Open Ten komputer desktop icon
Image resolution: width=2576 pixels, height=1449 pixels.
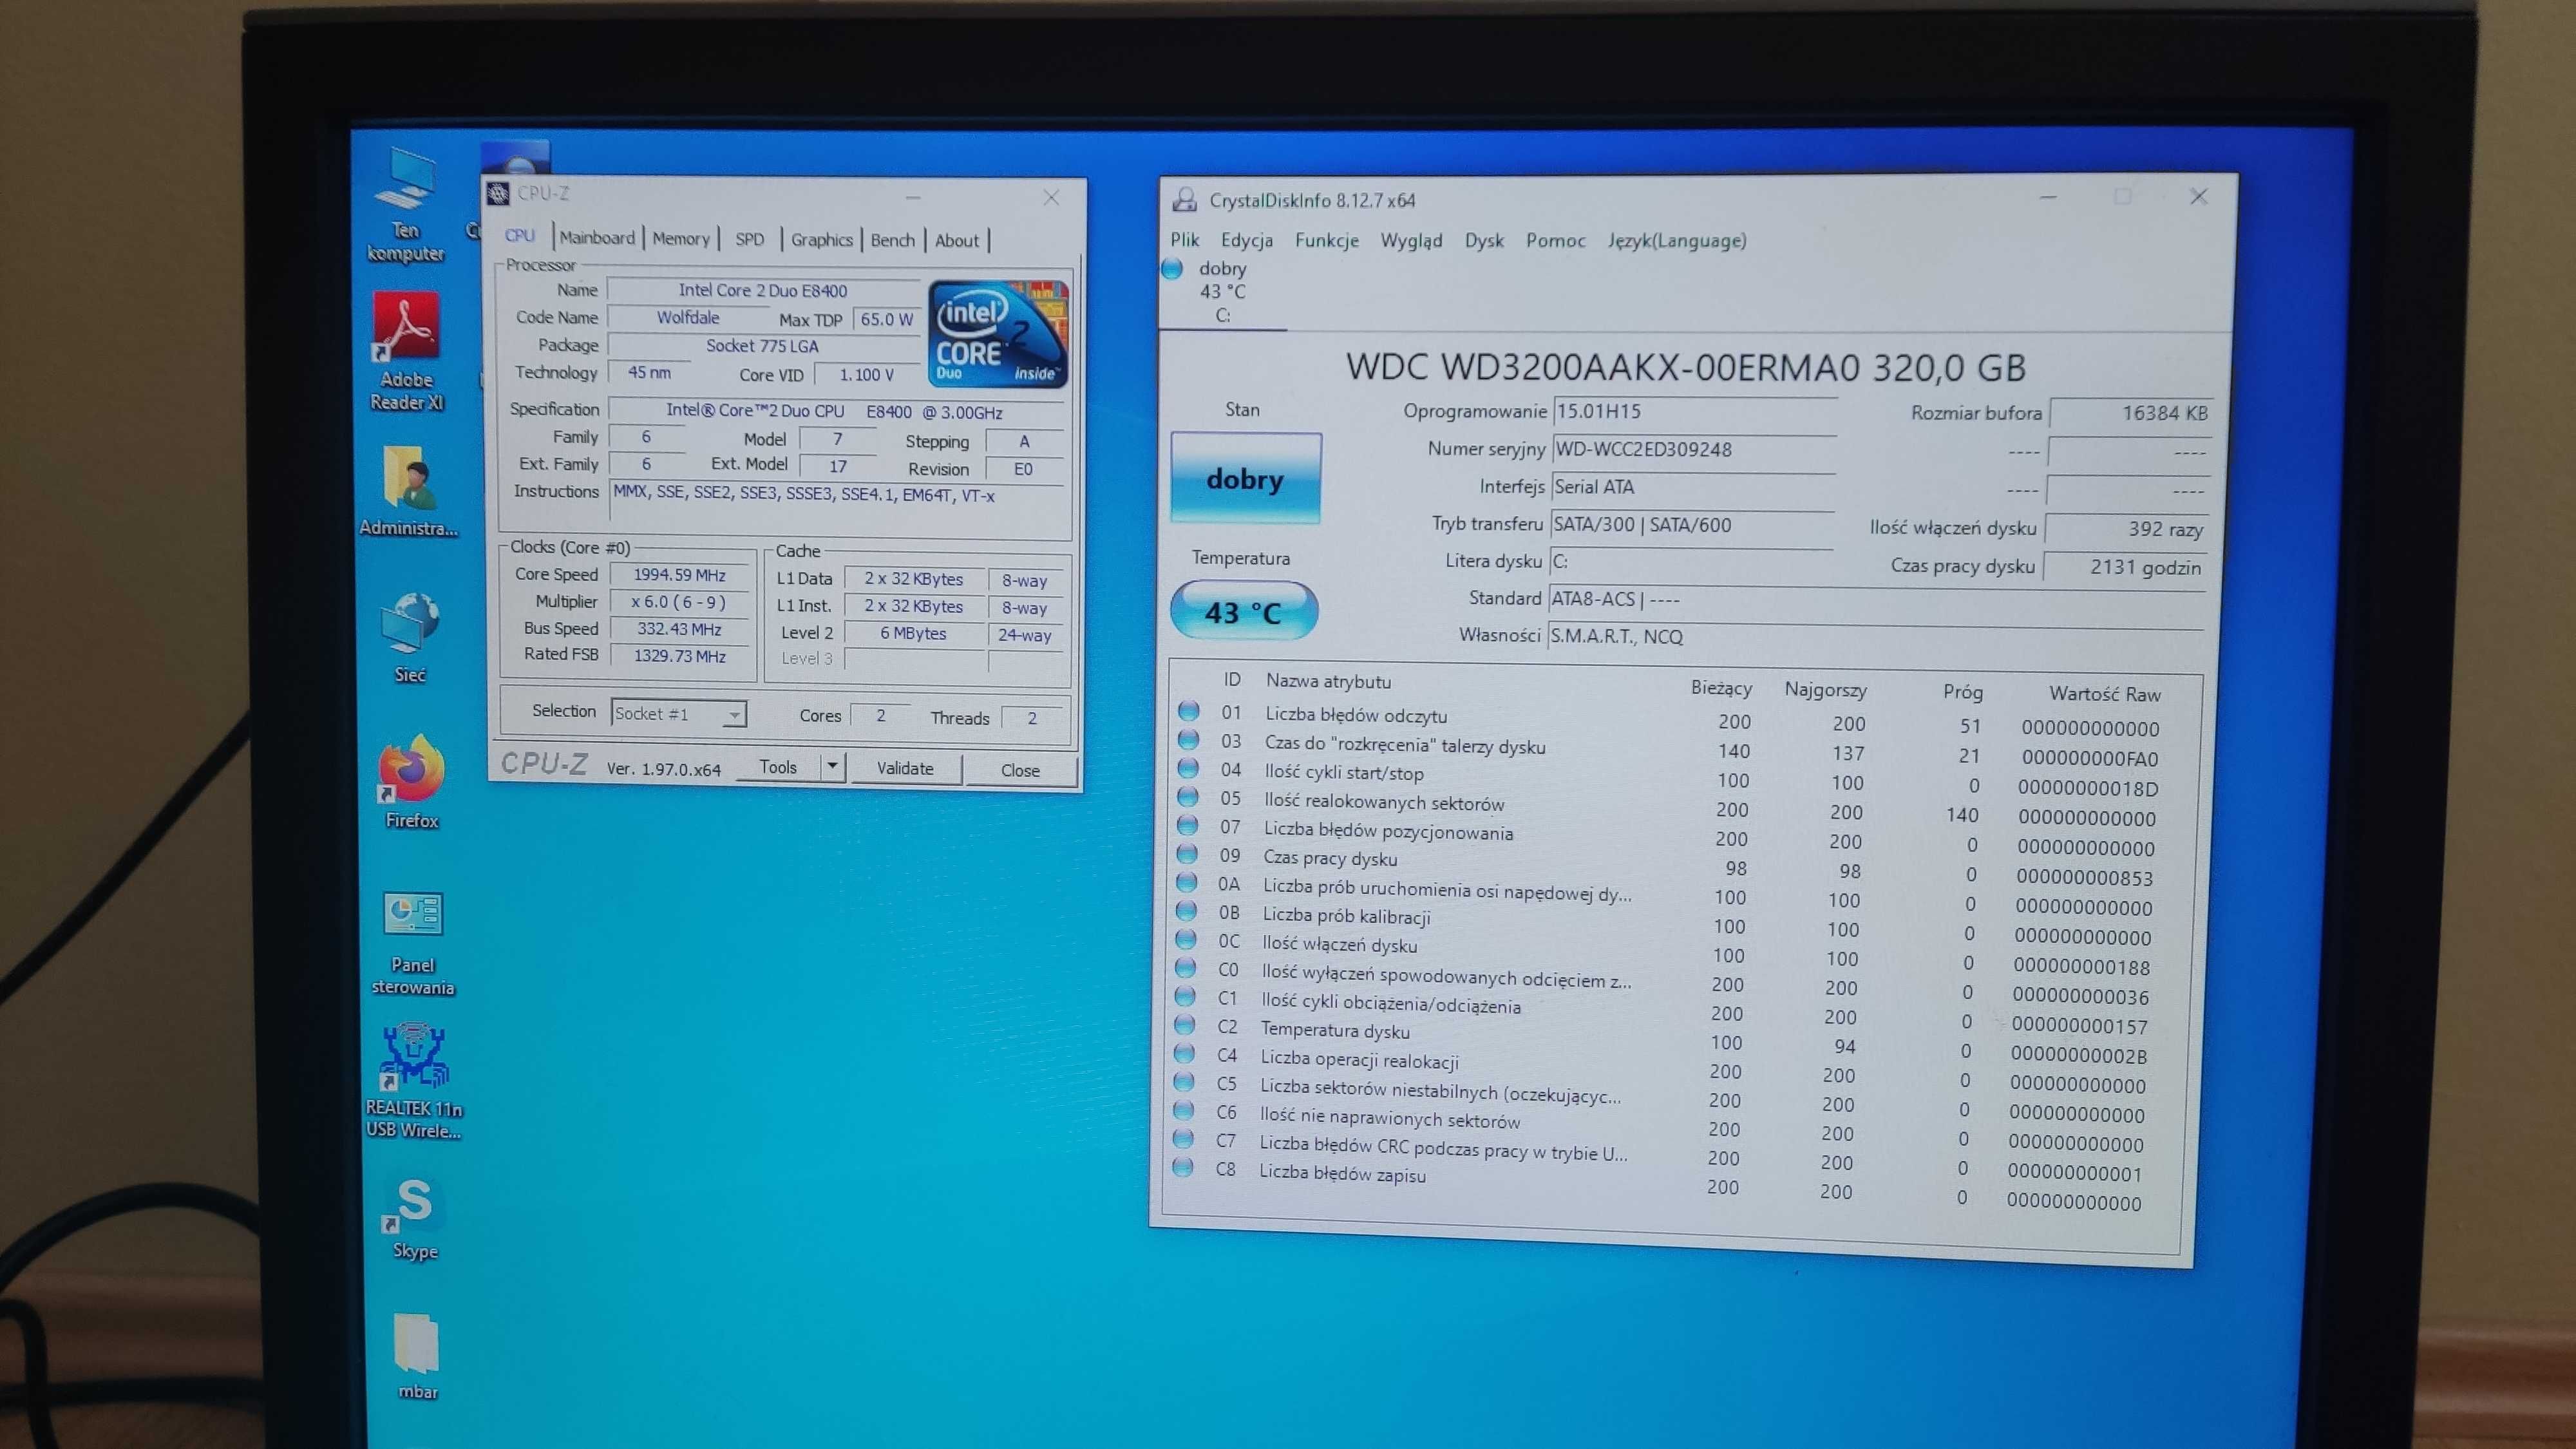click(406, 205)
